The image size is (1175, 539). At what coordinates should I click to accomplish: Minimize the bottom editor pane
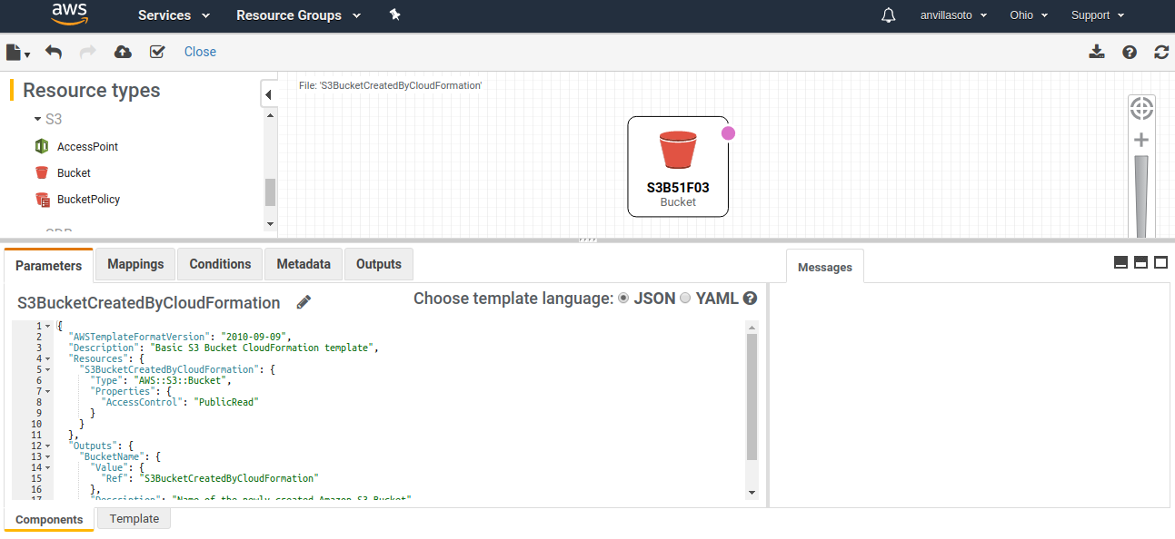click(x=1120, y=262)
